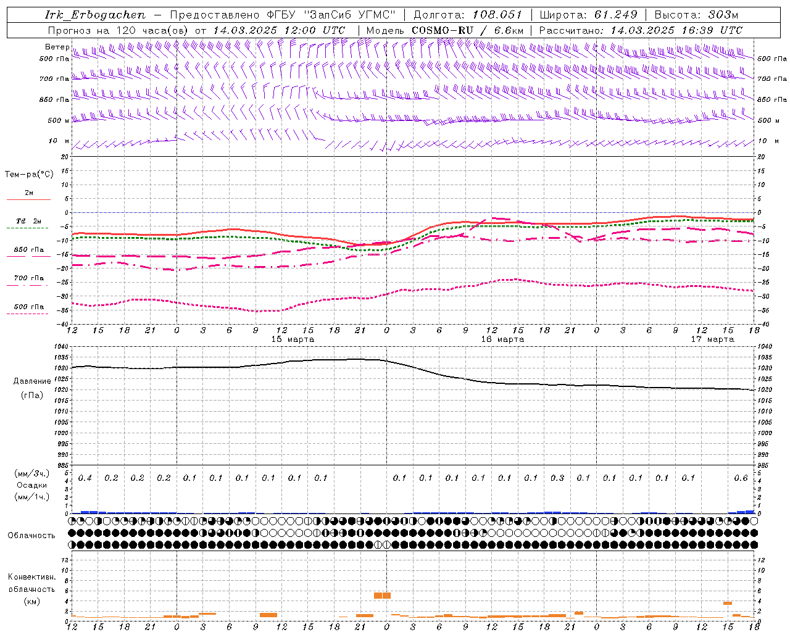Screen dimensions: 790x632
Task: Click the (гПа) pressure unit label
Action: coord(32,395)
